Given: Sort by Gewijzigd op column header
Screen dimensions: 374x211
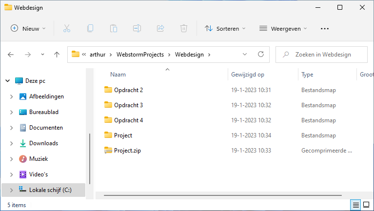Looking at the screenshot, I should click(x=248, y=75).
